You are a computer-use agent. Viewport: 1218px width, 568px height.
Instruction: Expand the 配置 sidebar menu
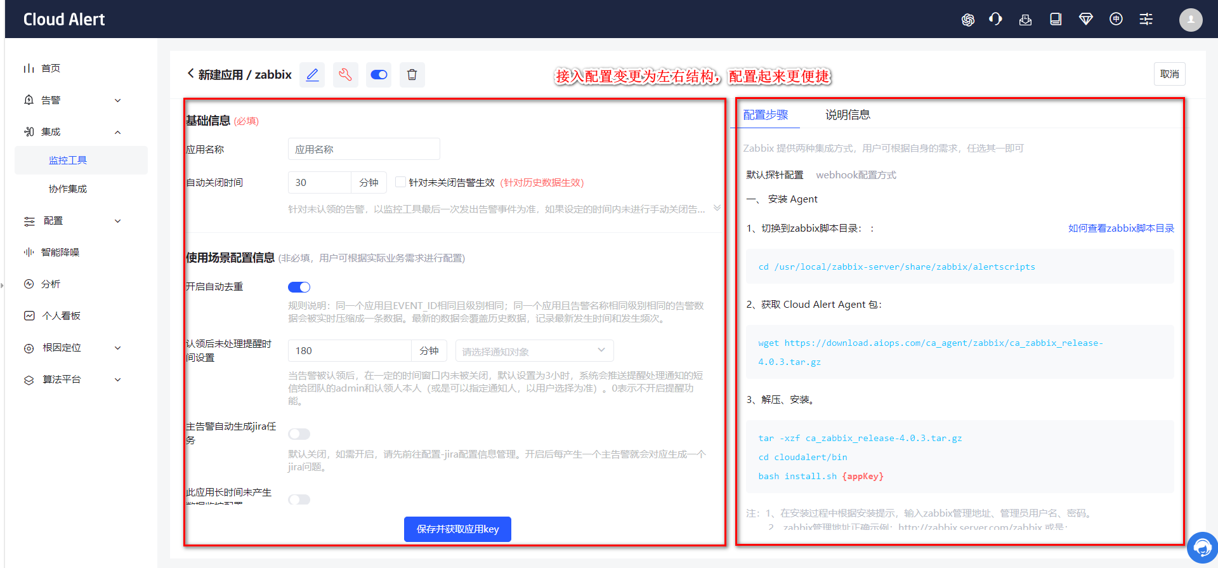tap(117, 221)
